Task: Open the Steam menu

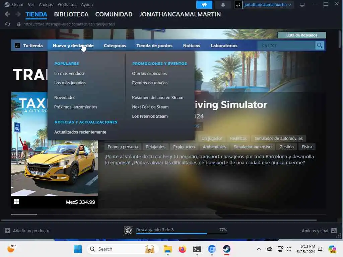Action: tap(17, 5)
